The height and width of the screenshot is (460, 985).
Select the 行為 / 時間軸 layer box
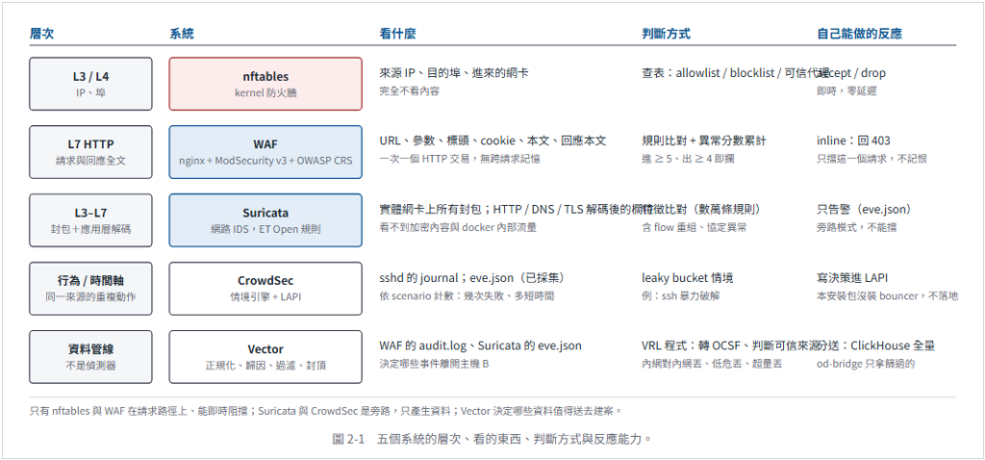tap(90, 289)
